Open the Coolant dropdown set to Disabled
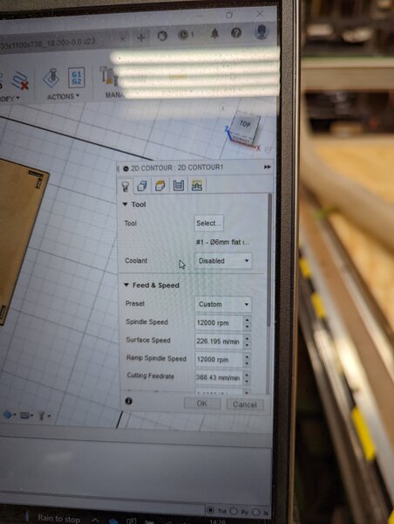The width and height of the screenshot is (394, 524). (223, 260)
